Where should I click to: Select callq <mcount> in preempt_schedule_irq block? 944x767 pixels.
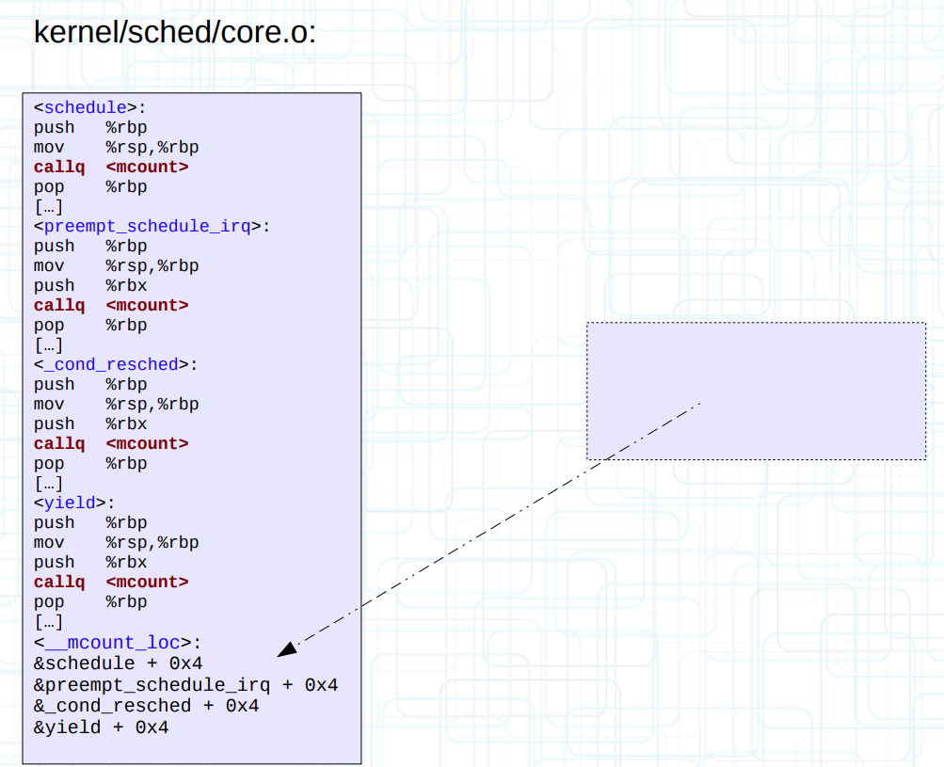(x=111, y=305)
